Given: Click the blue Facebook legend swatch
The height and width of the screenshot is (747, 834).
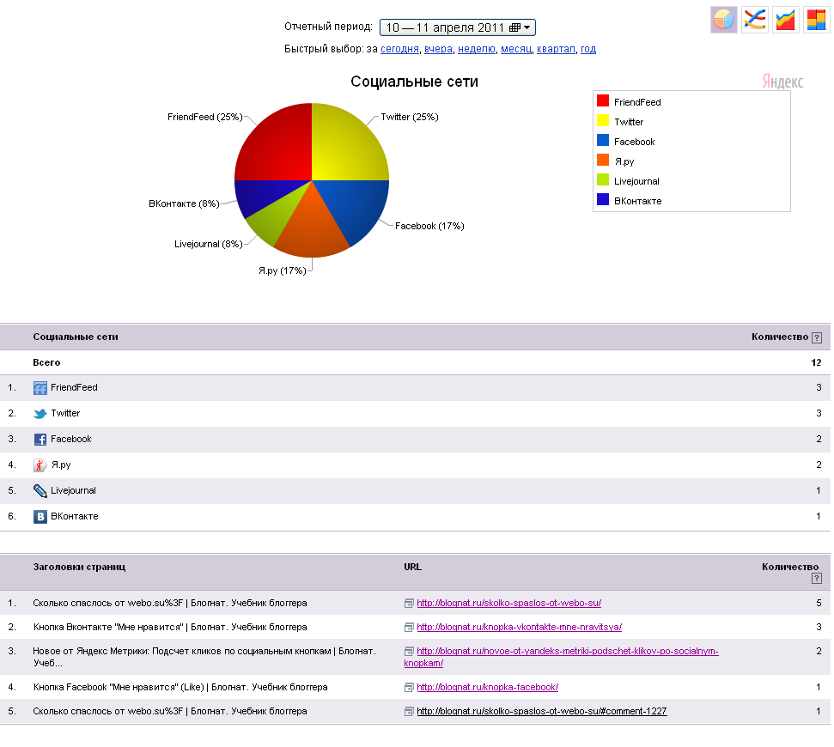Looking at the screenshot, I should [x=603, y=141].
